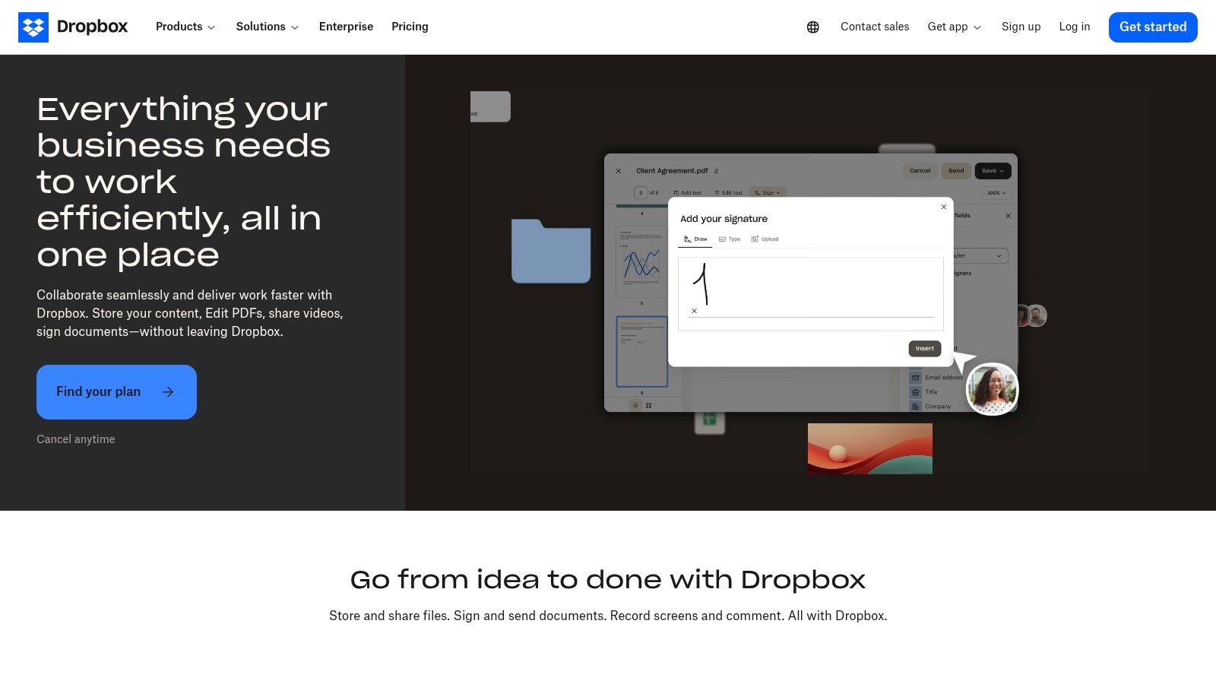The width and height of the screenshot is (1216, 684).
Task: Click the rename pencil icon beside Client Agreement.pdf
Action: click(x=716, y=171)
